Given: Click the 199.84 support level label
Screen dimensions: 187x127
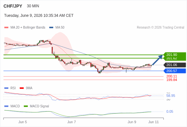Looking at the screenshot, I should pyautogui.click(x=171, y=80).
